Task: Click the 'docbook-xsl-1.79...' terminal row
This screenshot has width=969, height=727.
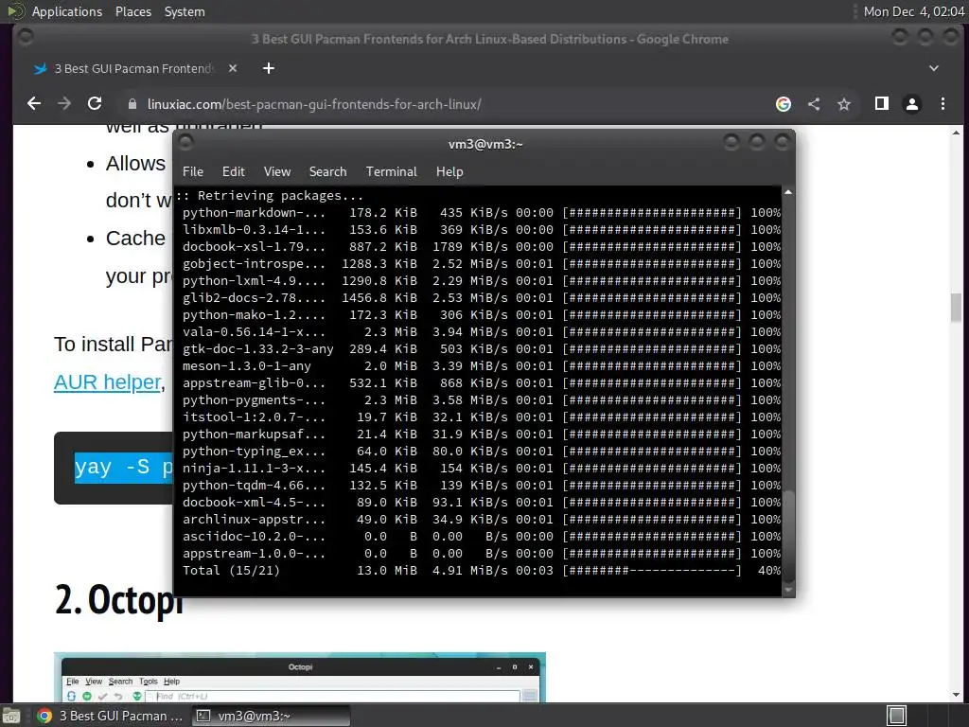Action: (482, 247)
